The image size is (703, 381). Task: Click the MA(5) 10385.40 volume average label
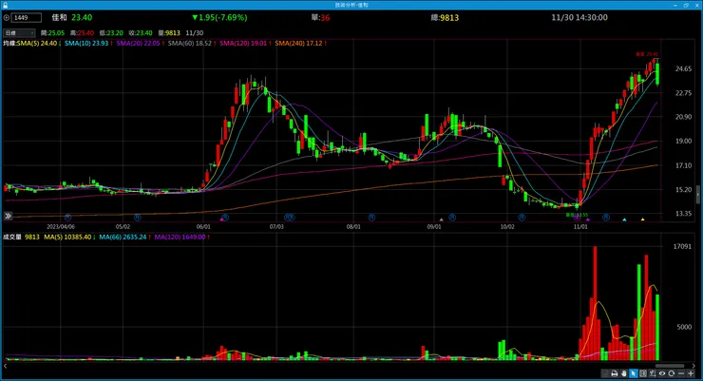click(69, 238)
